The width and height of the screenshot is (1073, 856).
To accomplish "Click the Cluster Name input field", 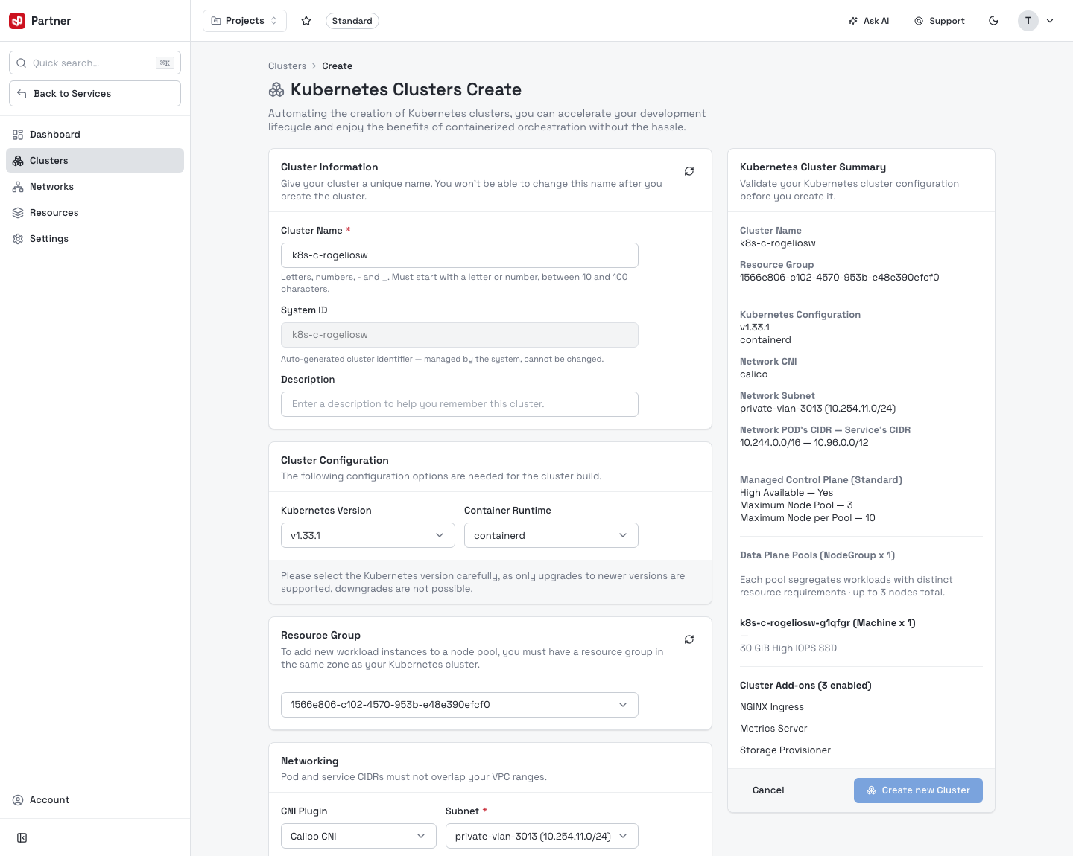I will pos(460,255).
